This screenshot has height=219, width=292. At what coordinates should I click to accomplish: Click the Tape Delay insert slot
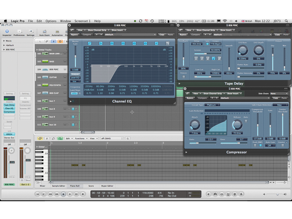tap(9, 105)
